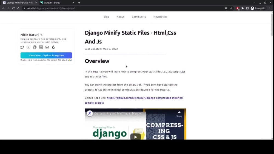The image size is (274, 154).
Task: Click the Nitin Raturi author name
Action: point(30,35)
